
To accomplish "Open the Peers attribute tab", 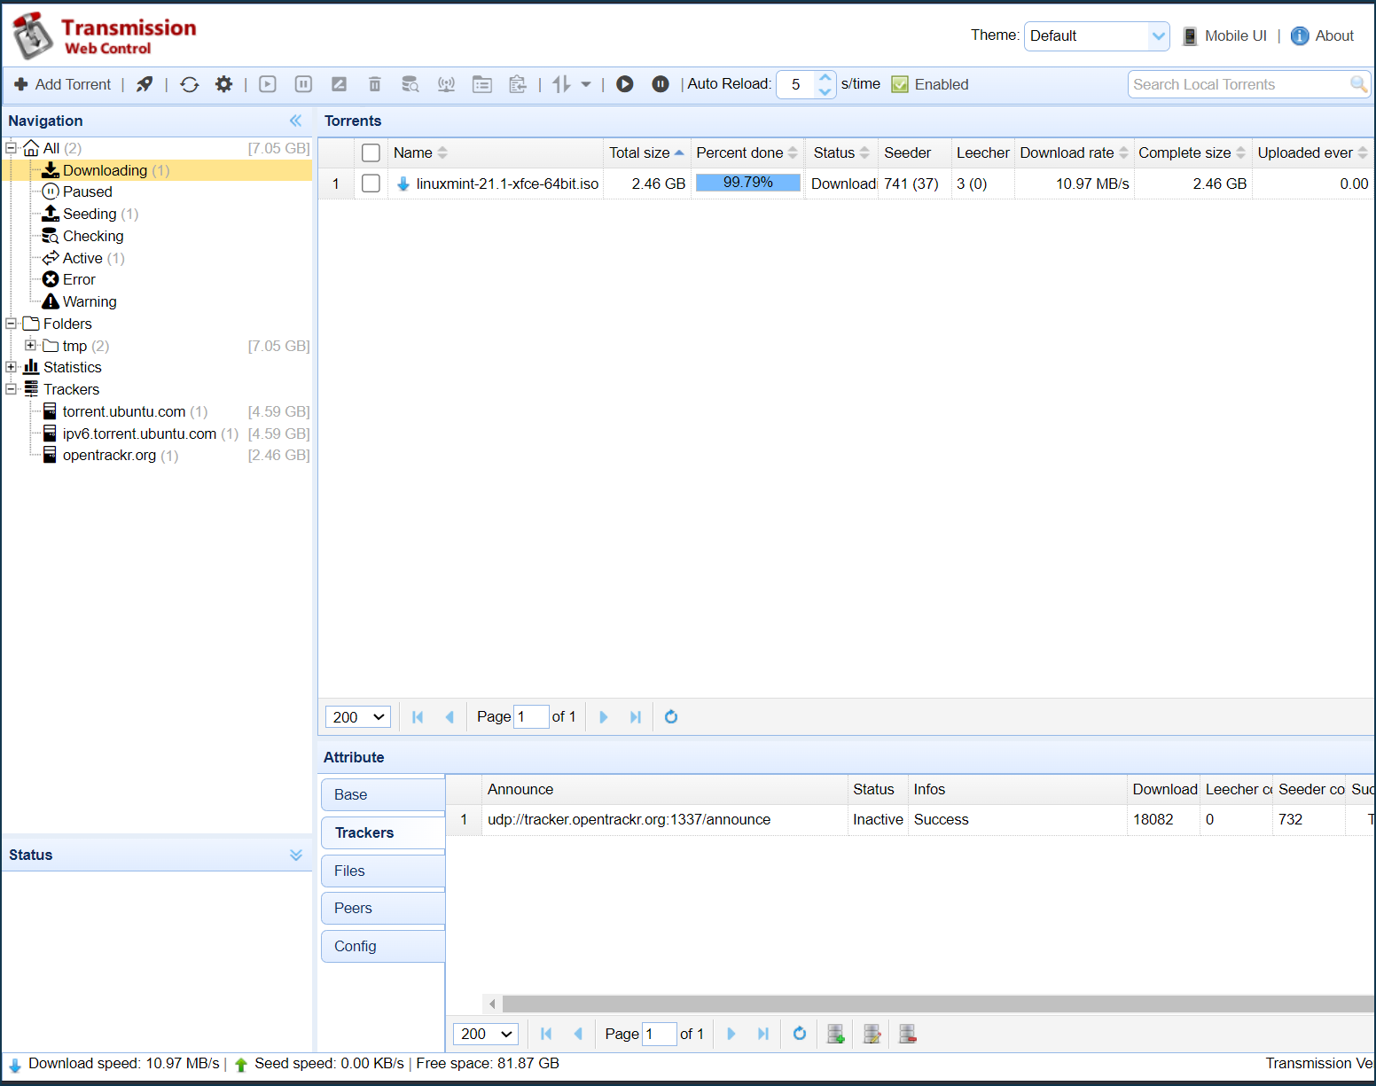I will [383, 908].
